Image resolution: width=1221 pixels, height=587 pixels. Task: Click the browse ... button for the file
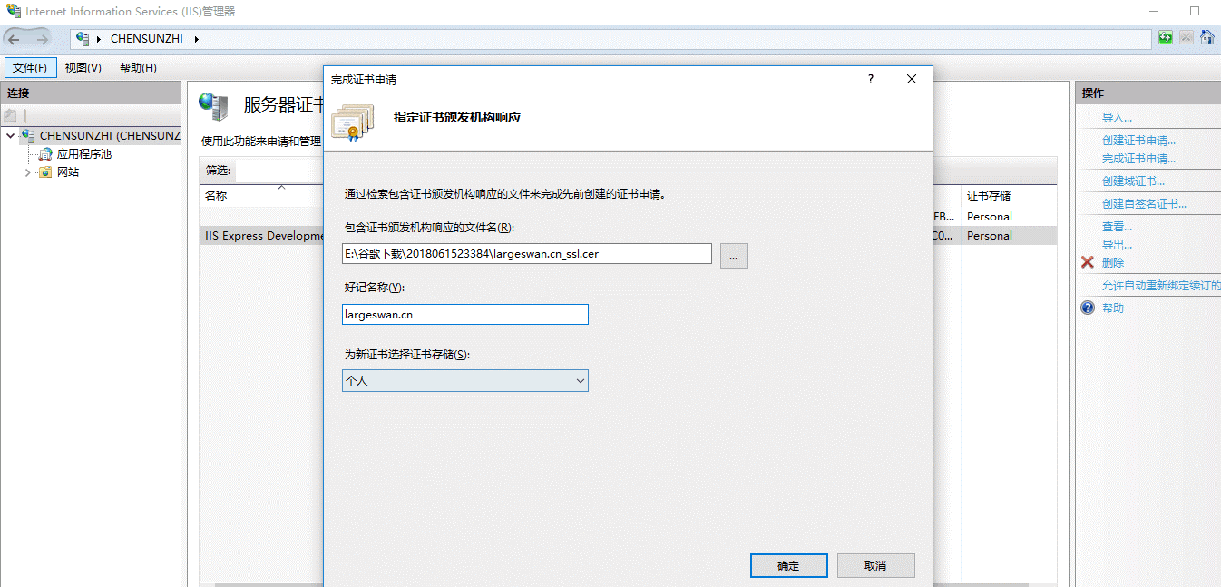coord(734,256)
